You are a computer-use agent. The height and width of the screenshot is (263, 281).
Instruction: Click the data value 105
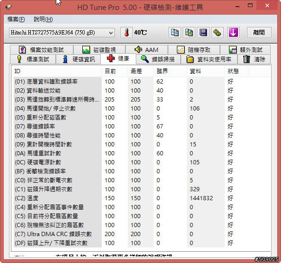tap(194, 162)
